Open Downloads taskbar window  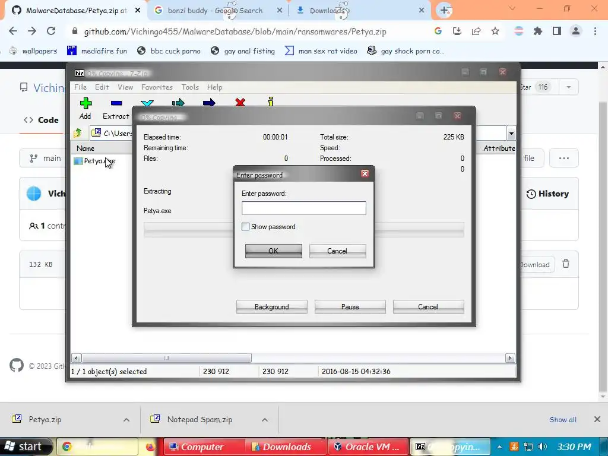286,446
